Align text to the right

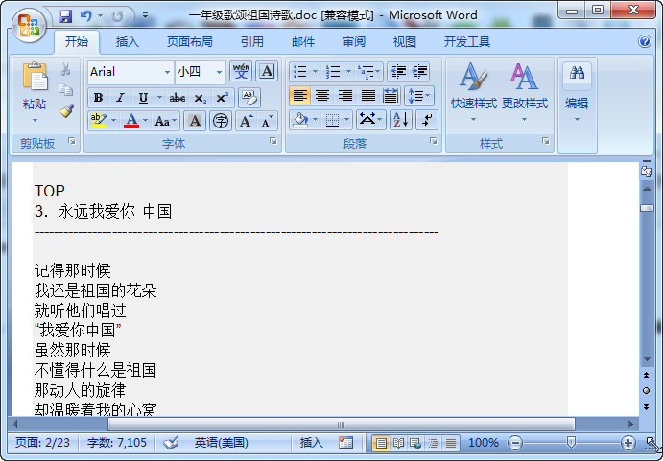(345, 96)
